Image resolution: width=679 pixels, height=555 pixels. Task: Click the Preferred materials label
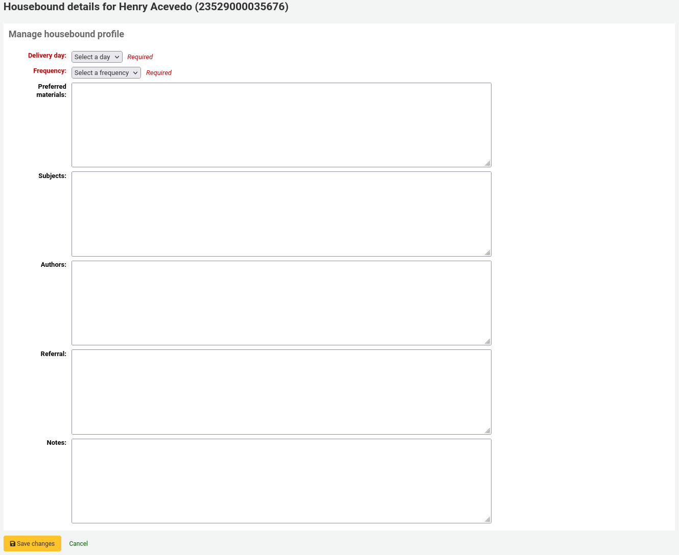point(52,91)
